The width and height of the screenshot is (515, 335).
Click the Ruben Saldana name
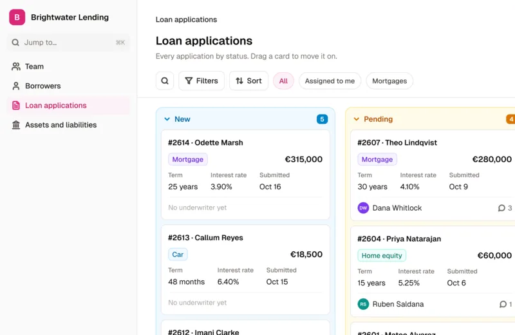pyautogui.click(x=398, y=304)
